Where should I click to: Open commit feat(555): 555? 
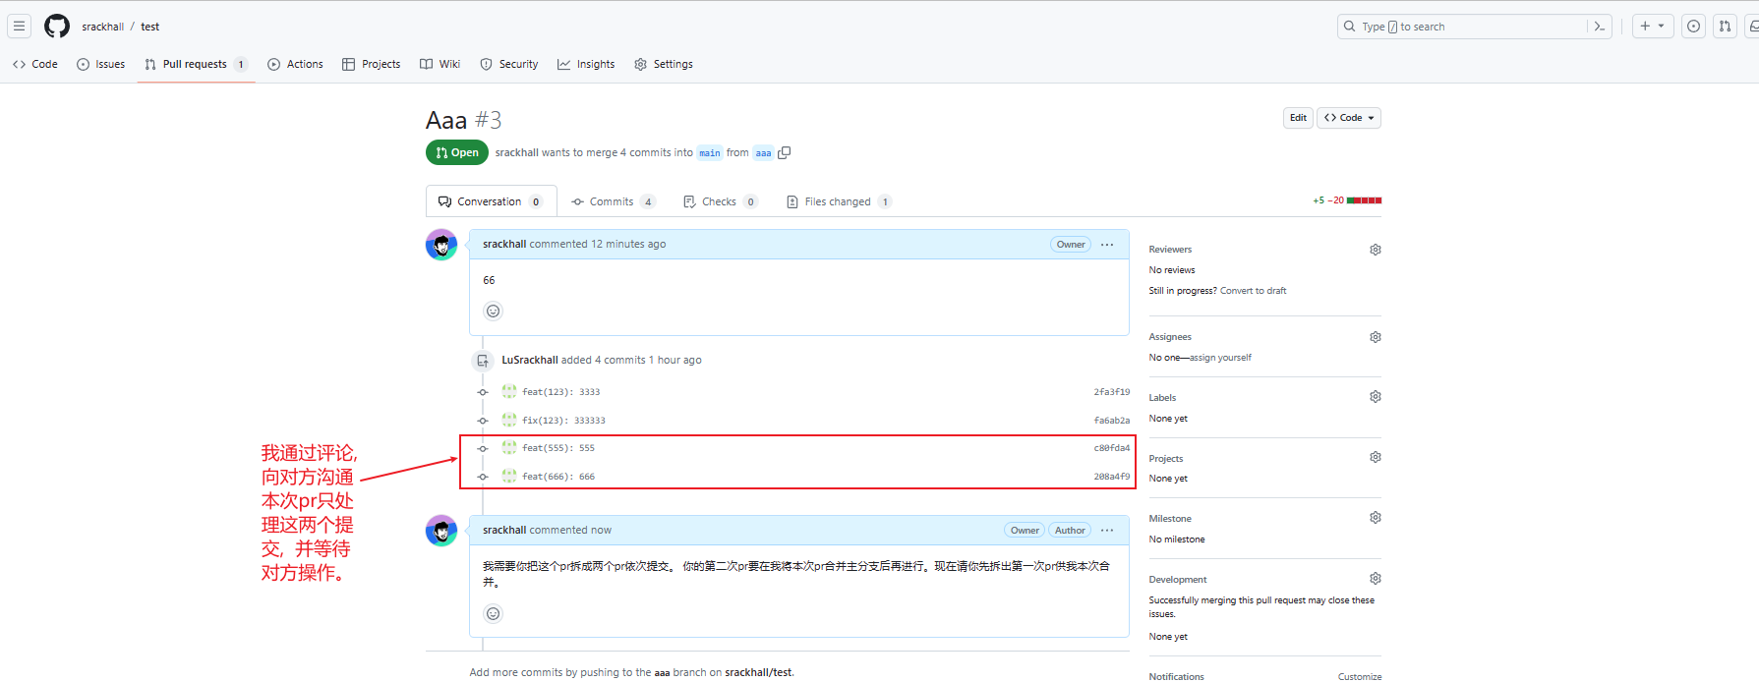click(x=557, y=448)
